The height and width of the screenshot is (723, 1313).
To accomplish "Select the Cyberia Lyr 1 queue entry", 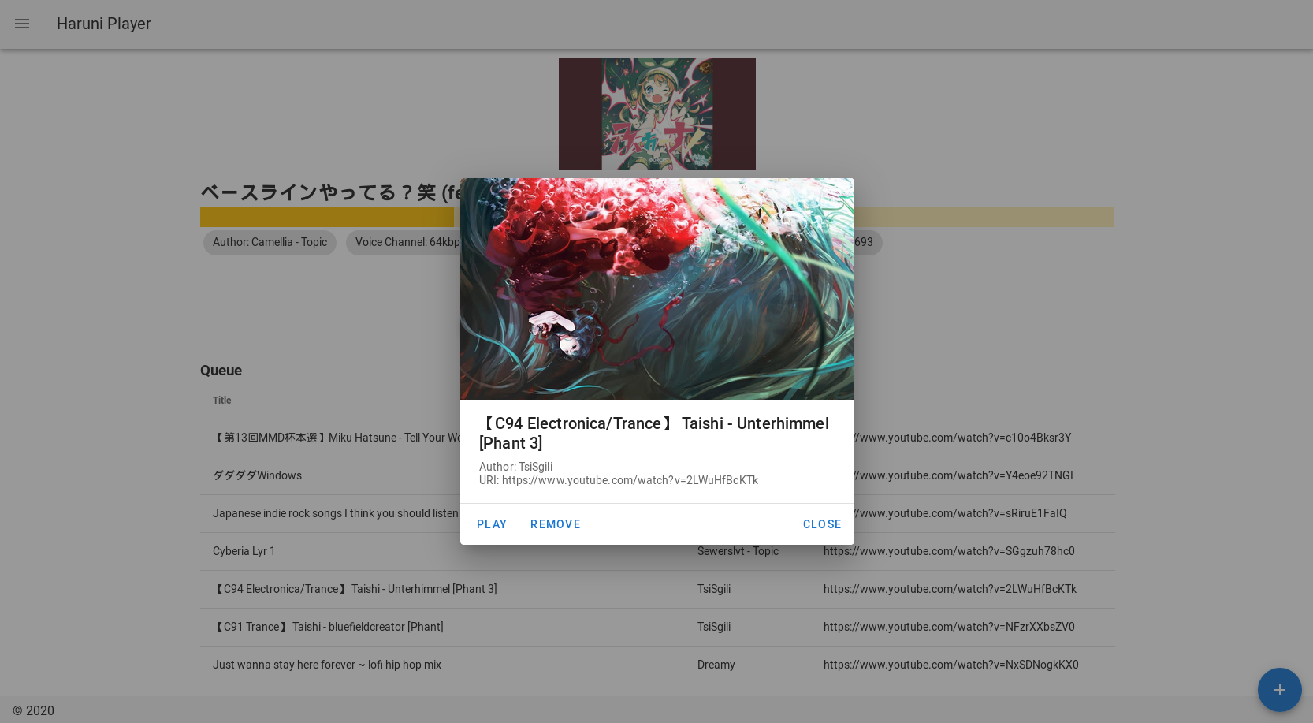I will click(244, 551).
